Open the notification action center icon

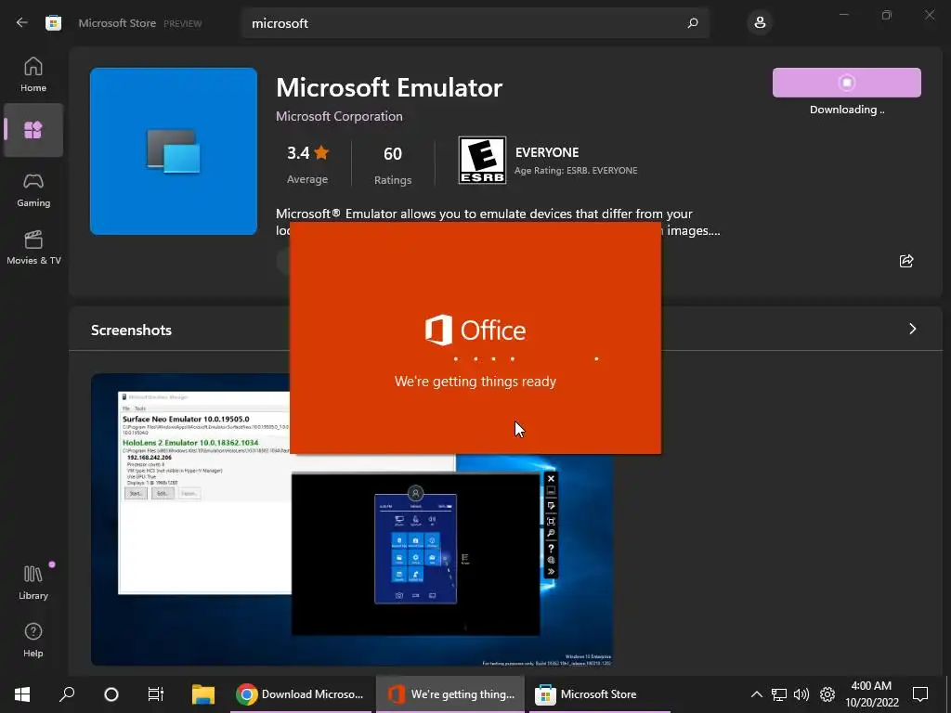point(920,694)
